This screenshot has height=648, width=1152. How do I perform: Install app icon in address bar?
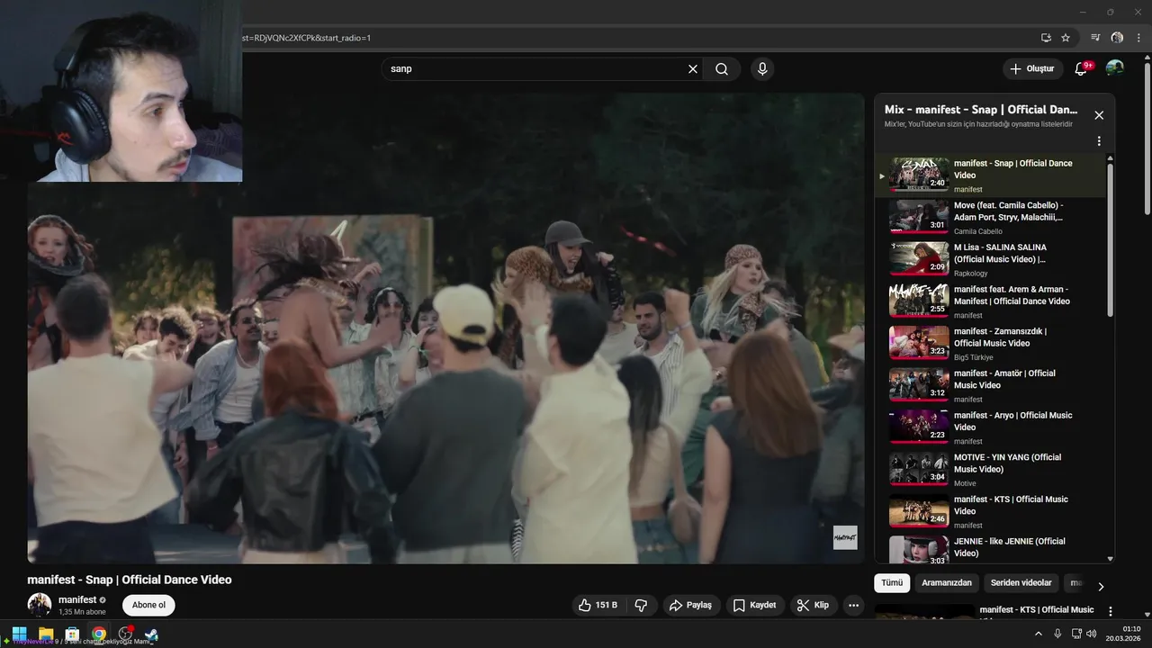coord(1046,38)
